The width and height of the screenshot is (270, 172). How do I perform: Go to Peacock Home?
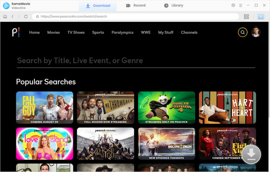(x=34, y=32)
